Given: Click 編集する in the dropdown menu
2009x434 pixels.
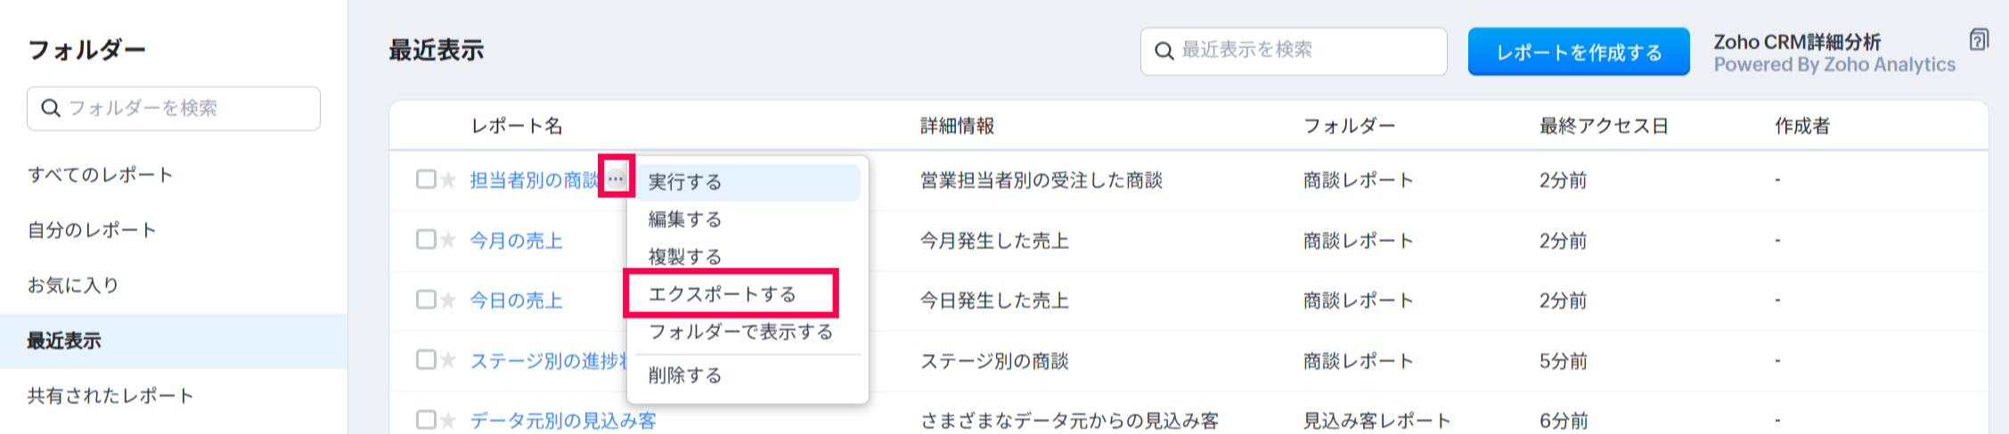Looking at the screenshot, I should (x=685, y=219).
